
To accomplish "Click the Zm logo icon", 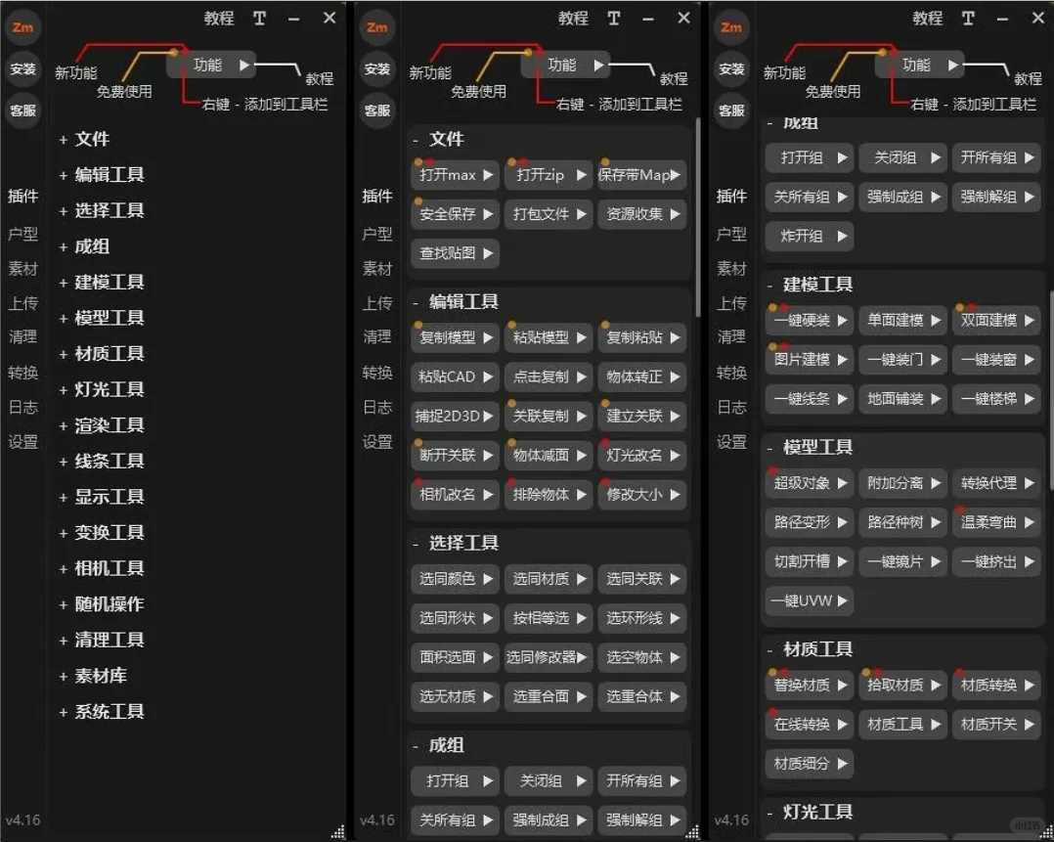I will [x=22, y=27].
